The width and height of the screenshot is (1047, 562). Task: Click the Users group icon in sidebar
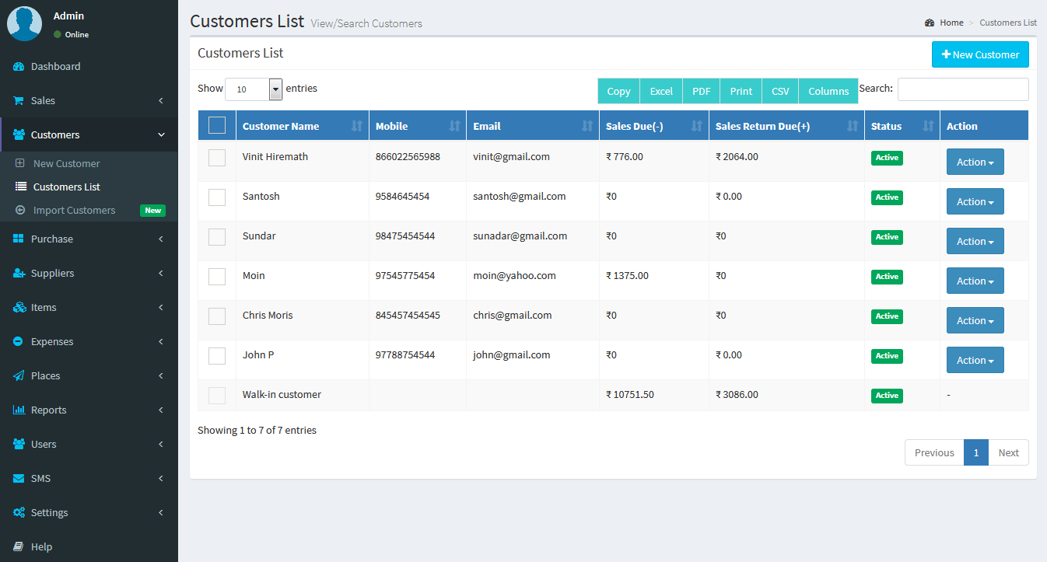(x=19, y=444)
